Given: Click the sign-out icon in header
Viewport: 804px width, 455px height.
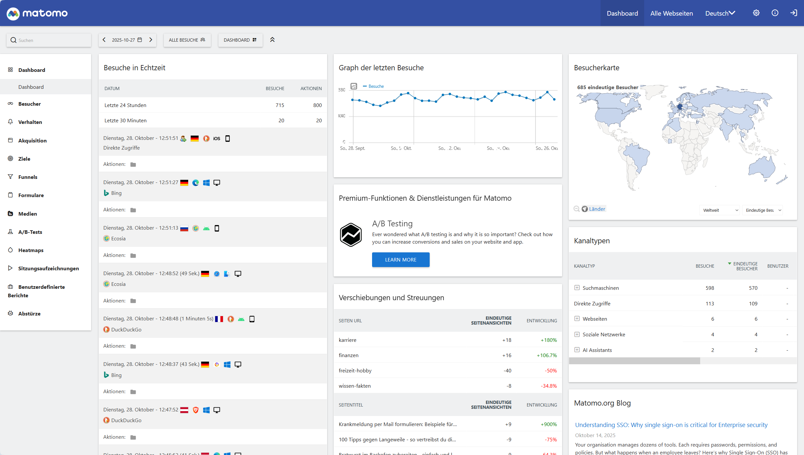Looking at the screenshot, I should pyautogui.click(x=794, y=13).
